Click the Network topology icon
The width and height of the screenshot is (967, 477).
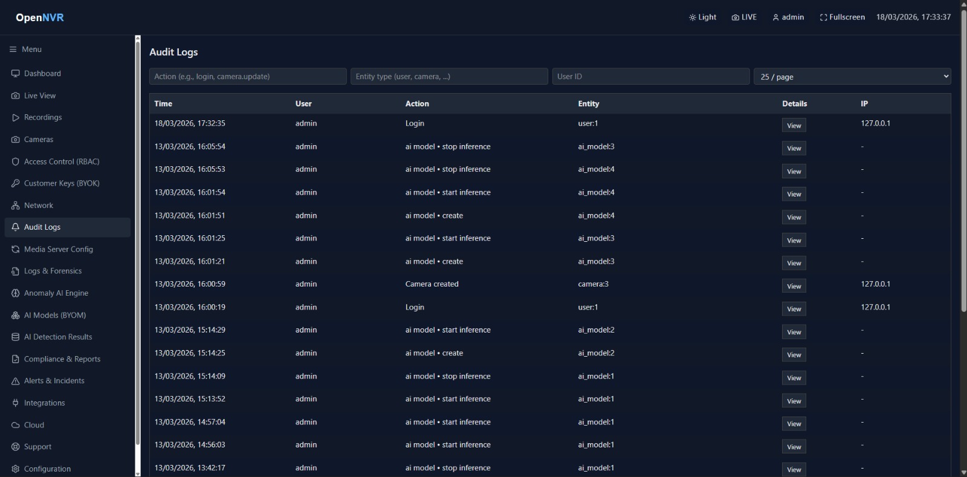point(16,206)
